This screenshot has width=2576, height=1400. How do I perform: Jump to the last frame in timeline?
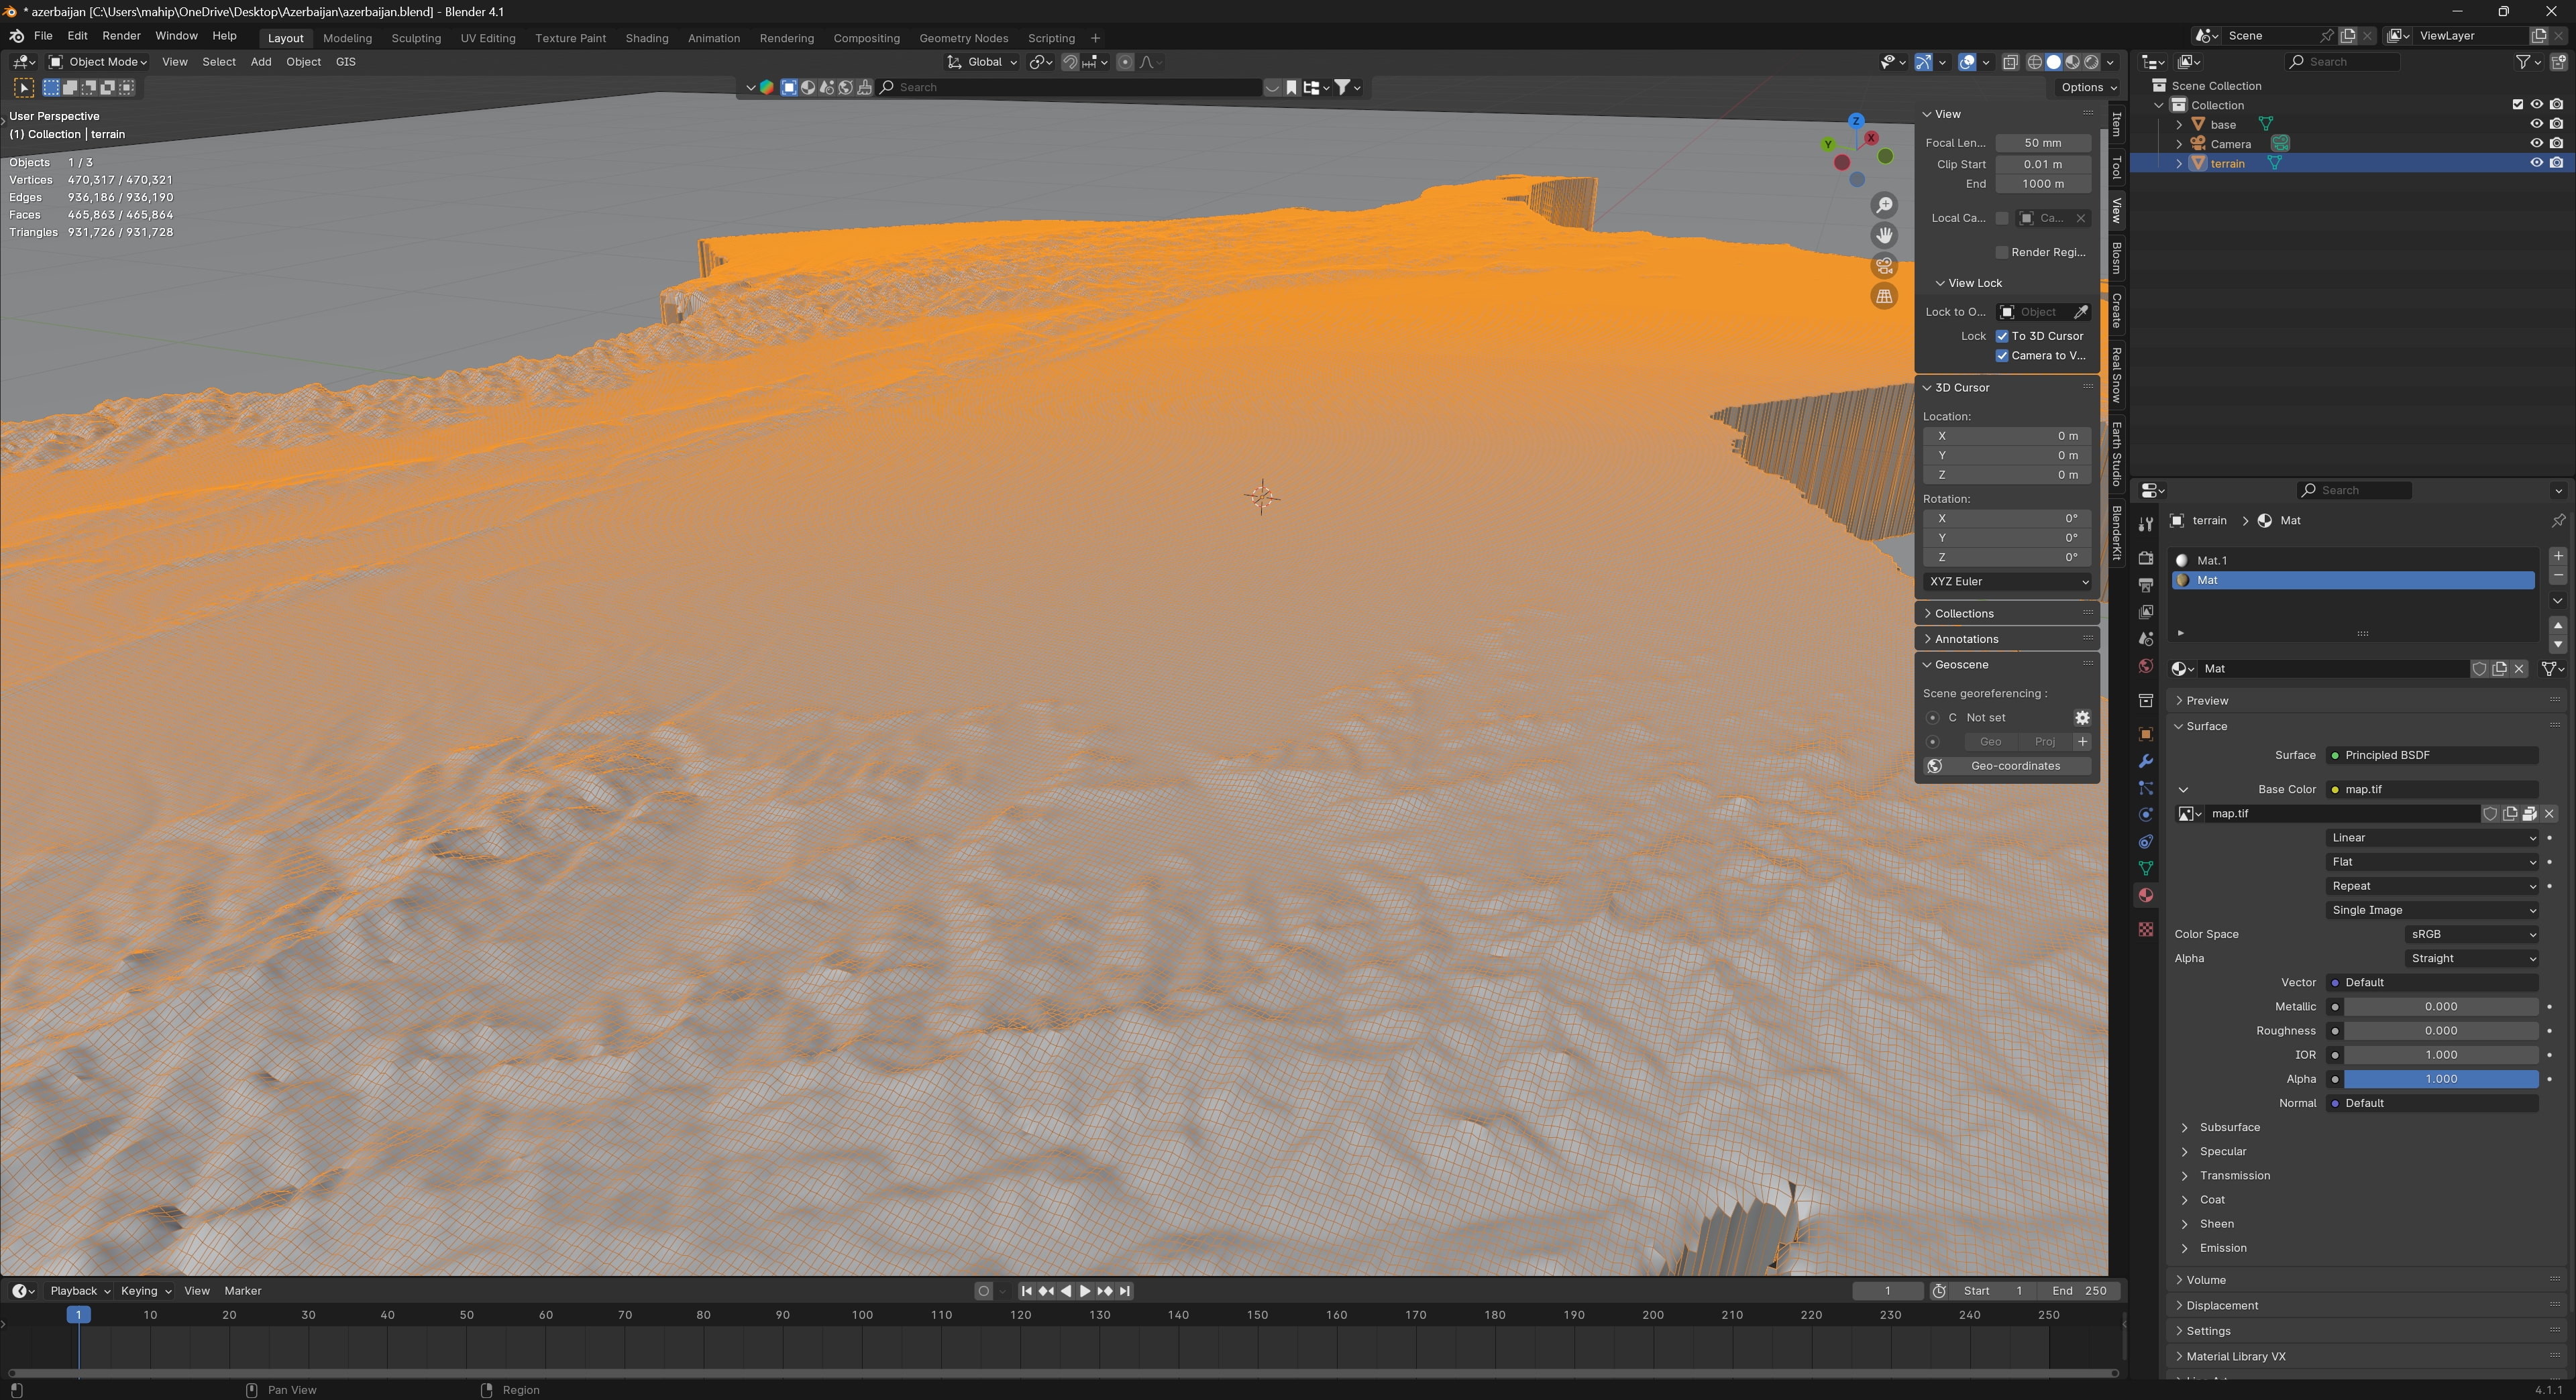(x=1125, y=1291)
